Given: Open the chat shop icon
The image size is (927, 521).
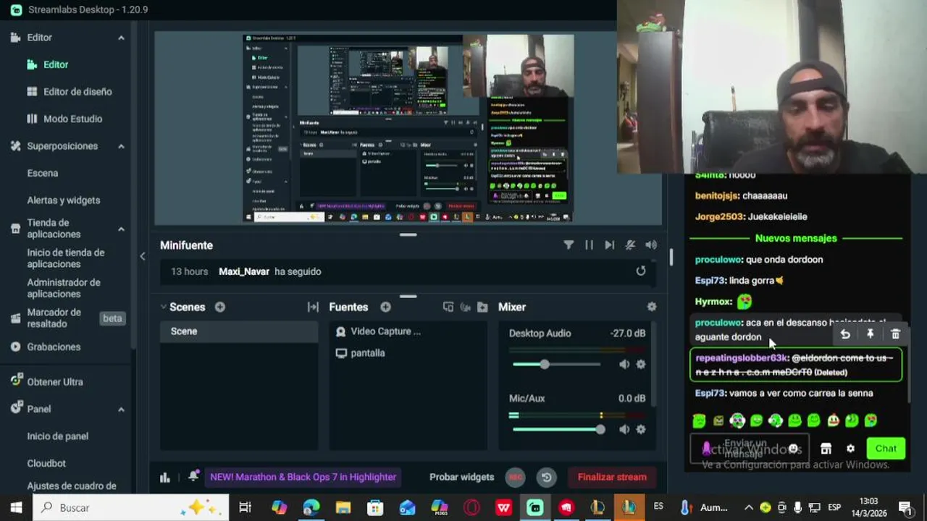Looking at the screenshot, I should tap(826, 449).
